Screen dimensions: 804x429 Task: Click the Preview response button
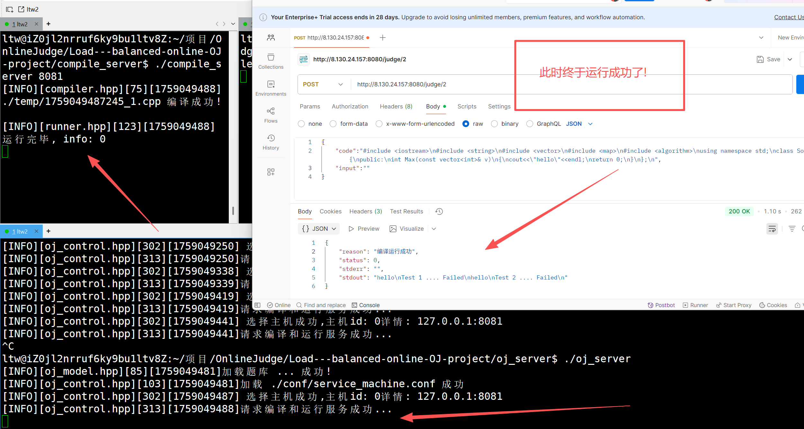364,228
